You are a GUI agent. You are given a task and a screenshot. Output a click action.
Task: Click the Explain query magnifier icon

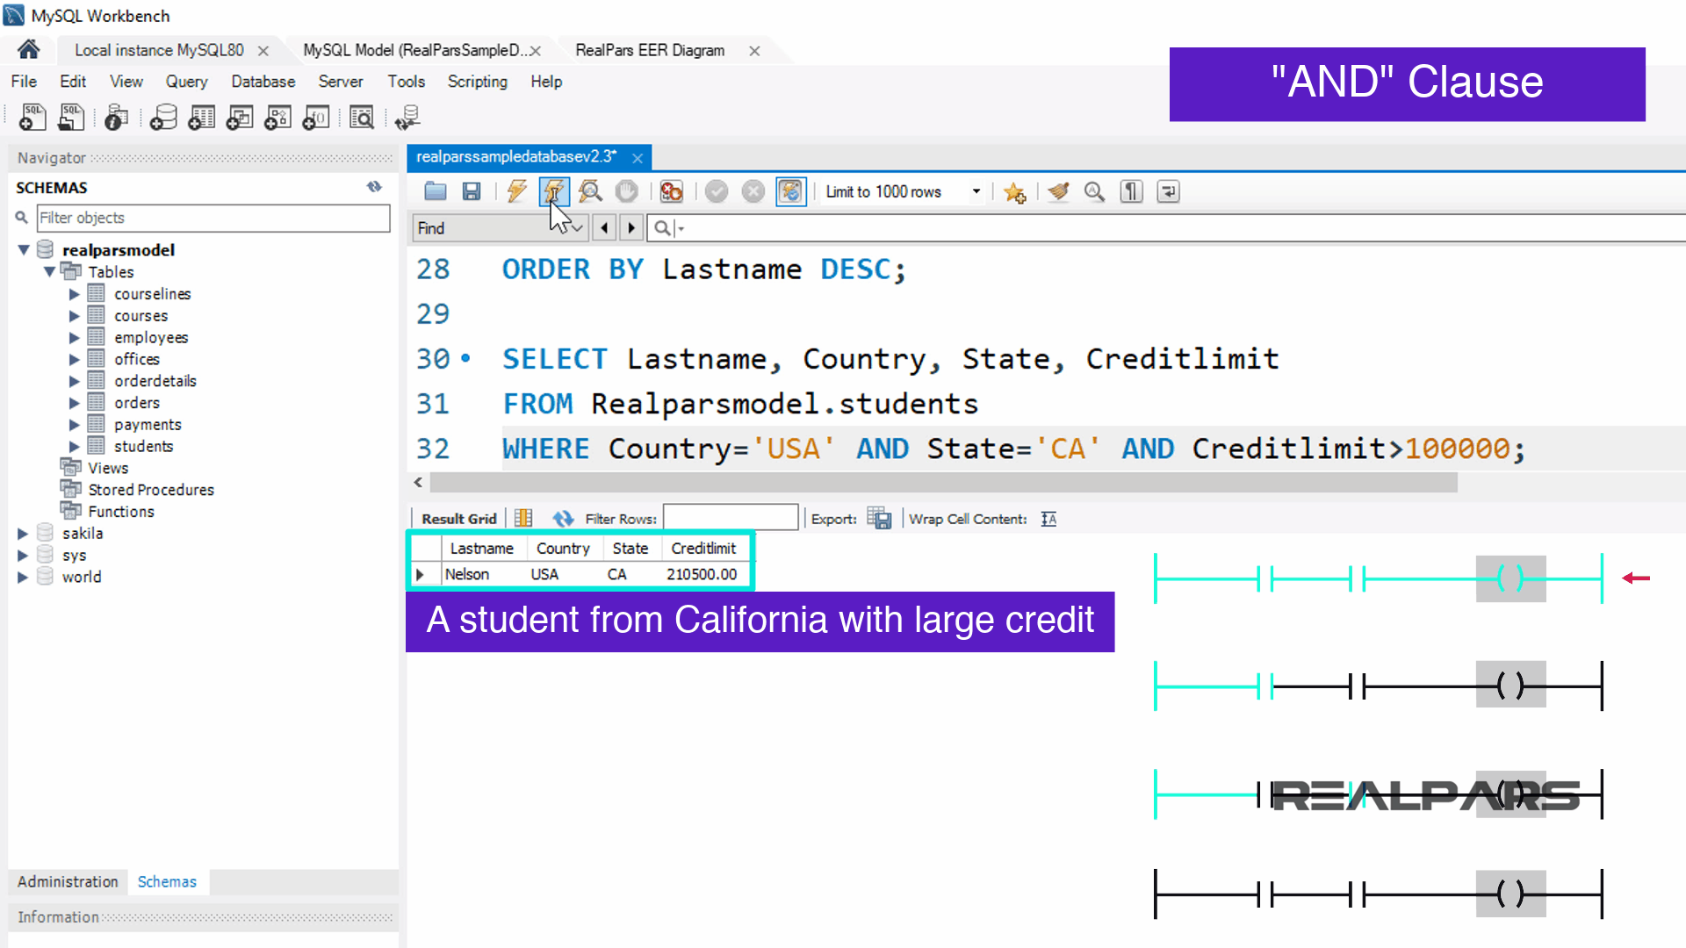point(590,191)
